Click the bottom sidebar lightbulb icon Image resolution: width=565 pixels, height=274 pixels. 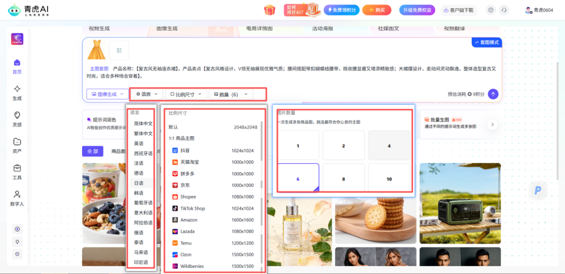pos(17,241)
